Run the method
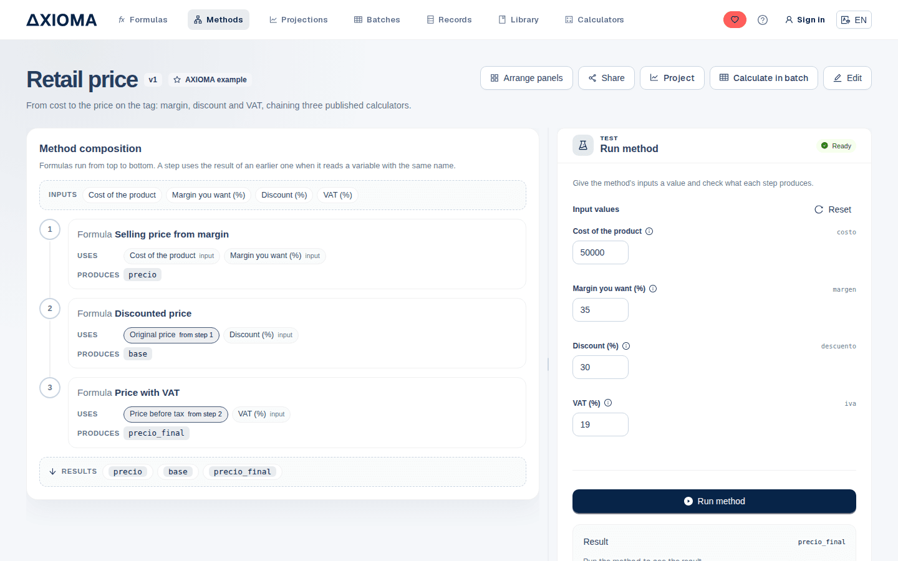This screenshot has width=898, height=561. pos(714,501)
